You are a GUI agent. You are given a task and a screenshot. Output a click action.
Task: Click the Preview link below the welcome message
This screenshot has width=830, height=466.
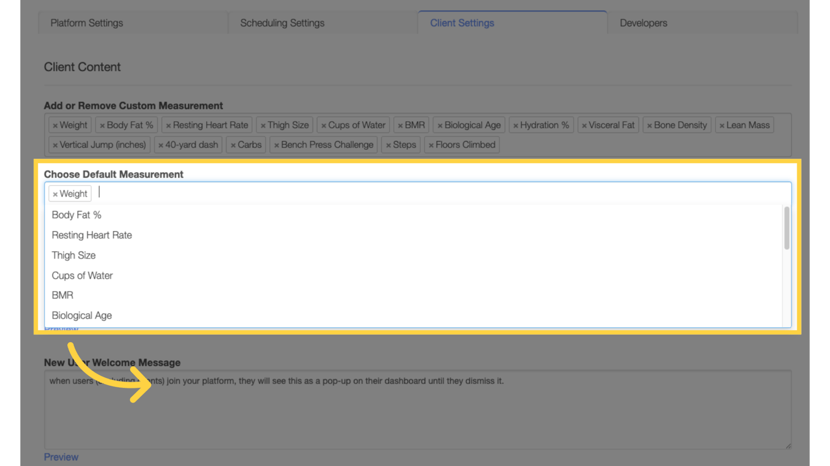pyautogui.click(x=61, y=456)
